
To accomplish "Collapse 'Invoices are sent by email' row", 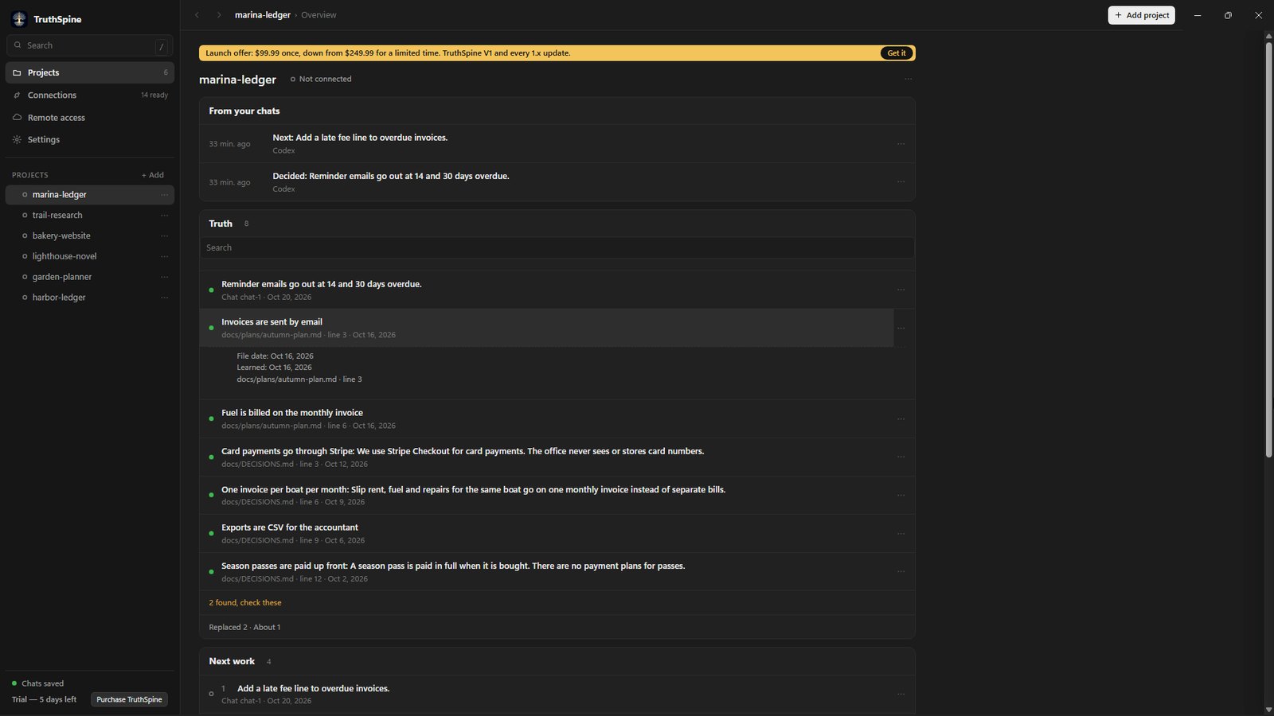I will click(546, 328).
